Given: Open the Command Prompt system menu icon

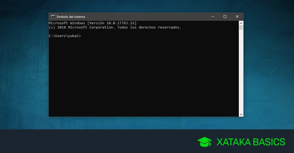Looking at the screenshot, I should [53, 17].
